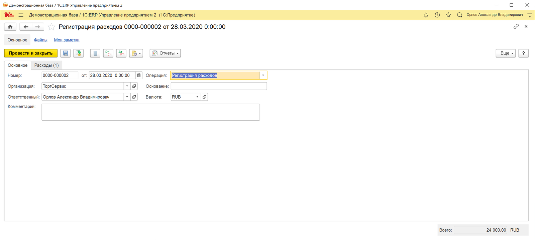Switch to the Расходы (1) tab
The width and height of the screenshot is (535, 240).
(x=46, y=65)
